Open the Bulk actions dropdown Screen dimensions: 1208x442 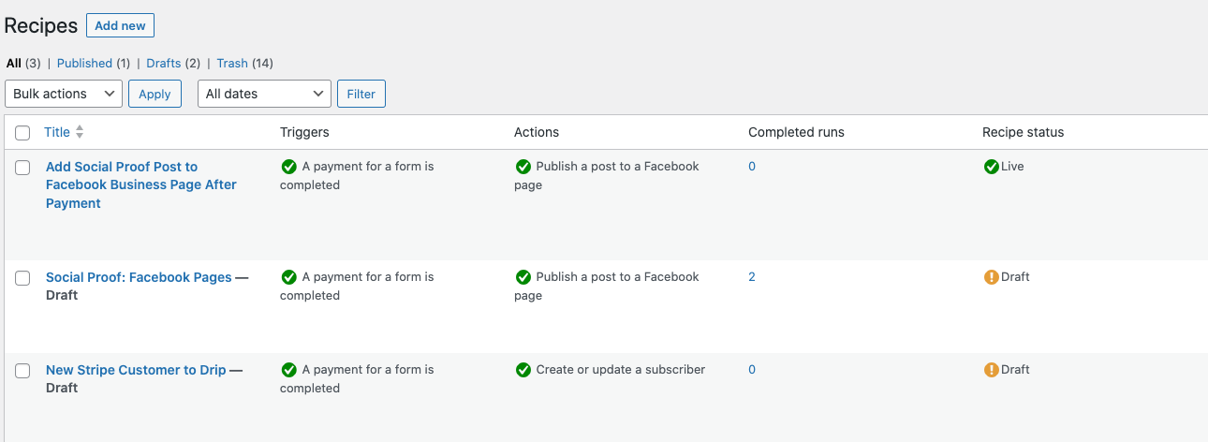[64, 94]
